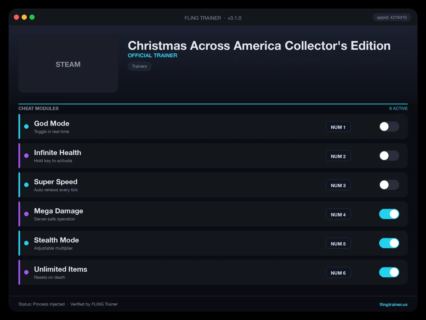Click the God Mode status dot
The height and width of the screenshot is (320, 426).
coord(26,127)
